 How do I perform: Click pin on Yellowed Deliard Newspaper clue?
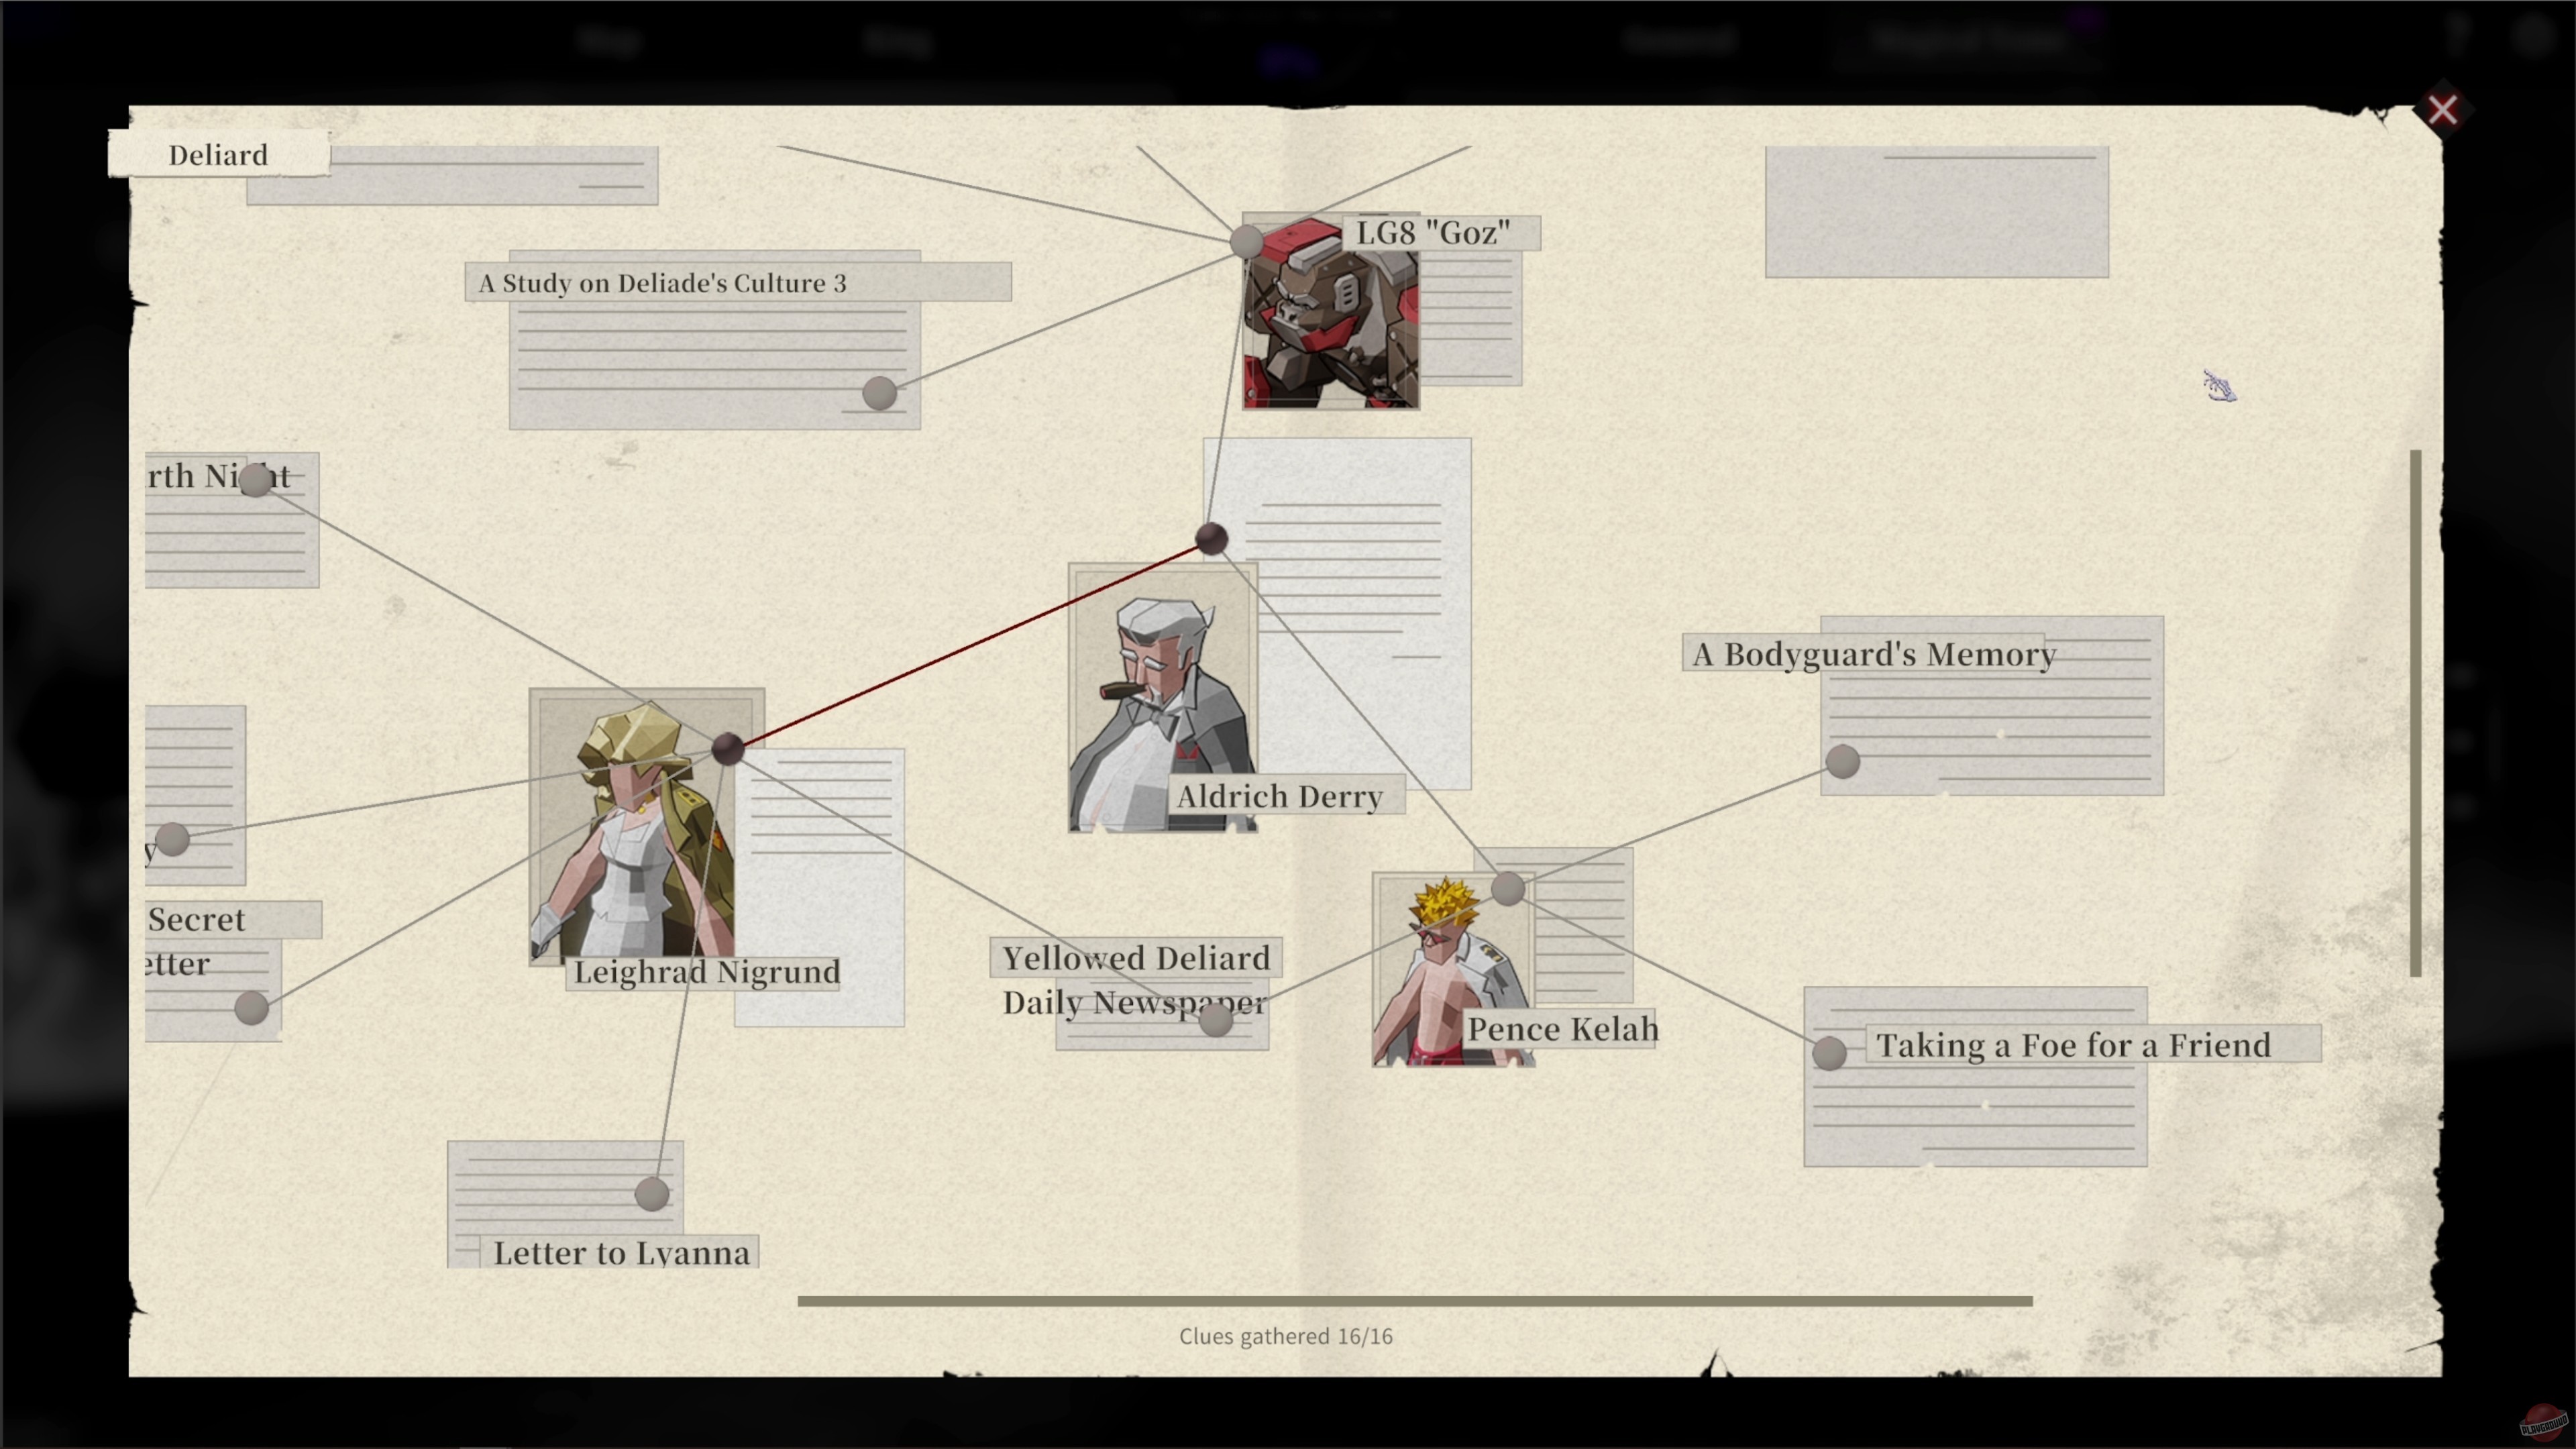click(1215, 1020)
